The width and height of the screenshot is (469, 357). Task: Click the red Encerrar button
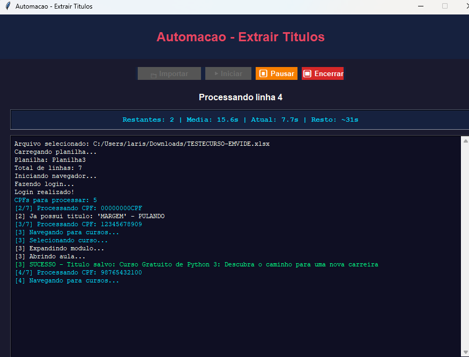(x=323, y=73)
